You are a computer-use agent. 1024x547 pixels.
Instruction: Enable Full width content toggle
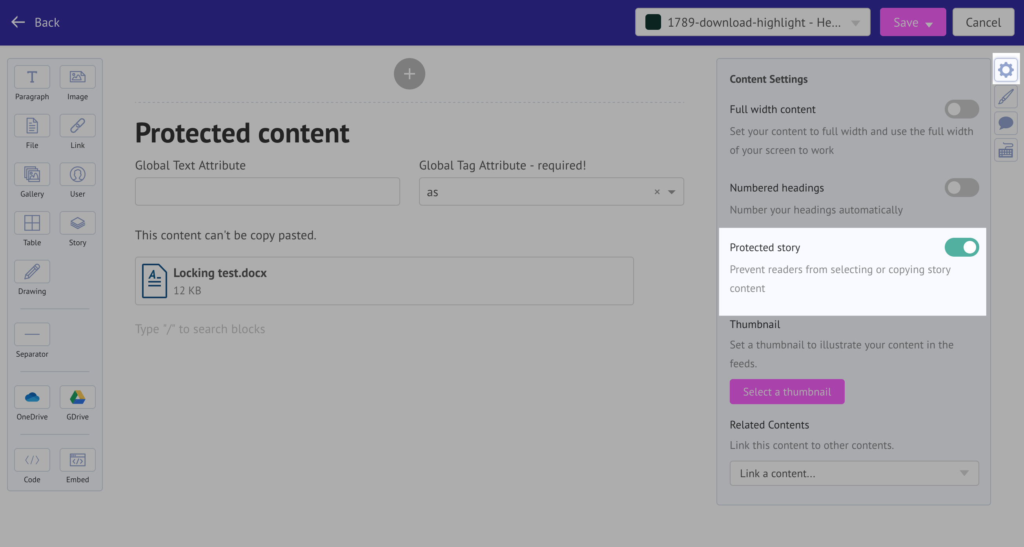pos(962,109)
